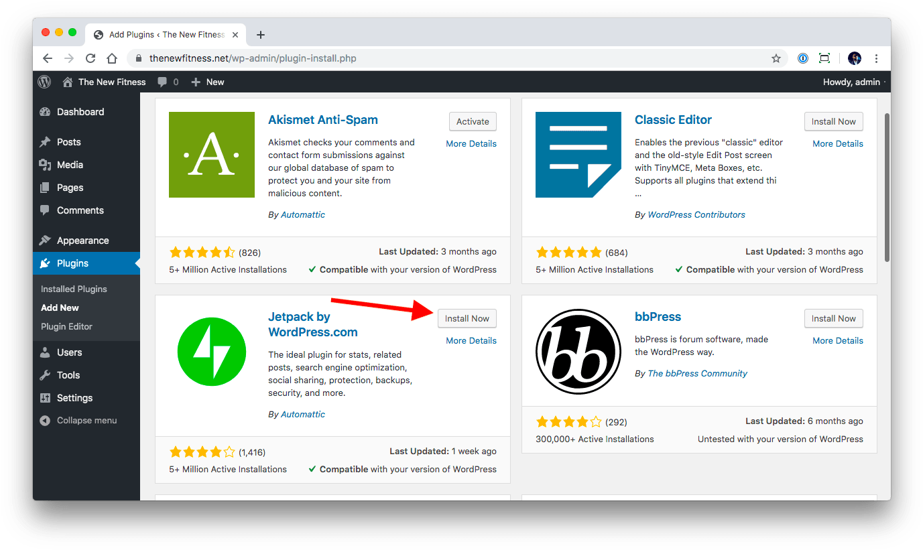The height and width of the screenshot is (550, 923).
Task: Open Plugin Editor submenu
Action: [66, 326]
